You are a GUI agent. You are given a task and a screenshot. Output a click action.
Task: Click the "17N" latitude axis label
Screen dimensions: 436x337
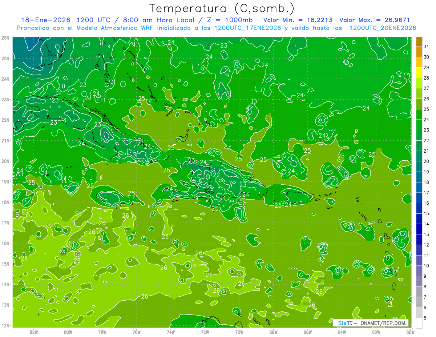5,222
